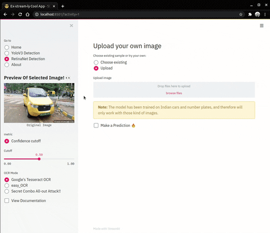Bookmark the page with the star icon
The image size is (270, 233).
(x=241, y=15)
